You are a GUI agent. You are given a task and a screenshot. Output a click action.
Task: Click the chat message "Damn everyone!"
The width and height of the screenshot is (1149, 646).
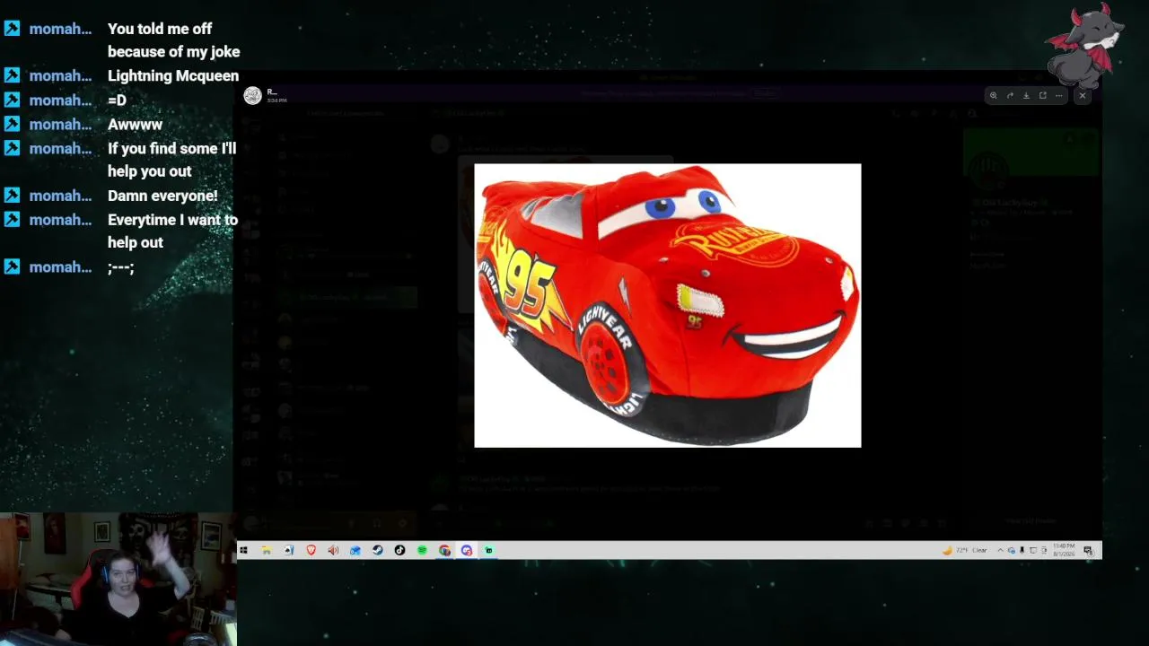(x=162, y=196)
